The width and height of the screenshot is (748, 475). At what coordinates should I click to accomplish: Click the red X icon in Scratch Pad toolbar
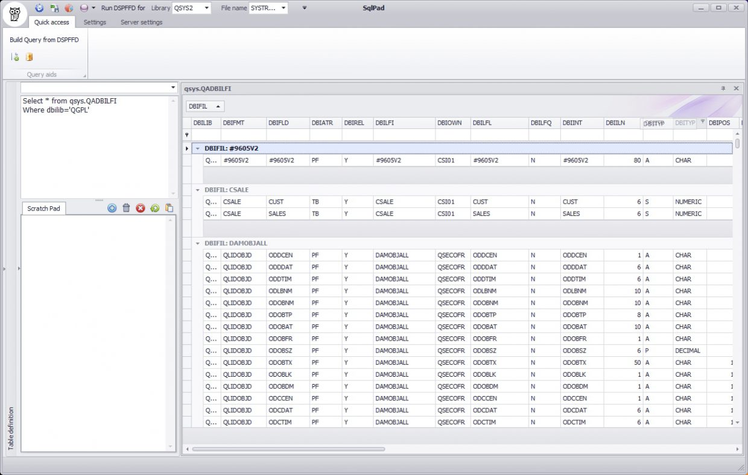(x=141, y=208)
